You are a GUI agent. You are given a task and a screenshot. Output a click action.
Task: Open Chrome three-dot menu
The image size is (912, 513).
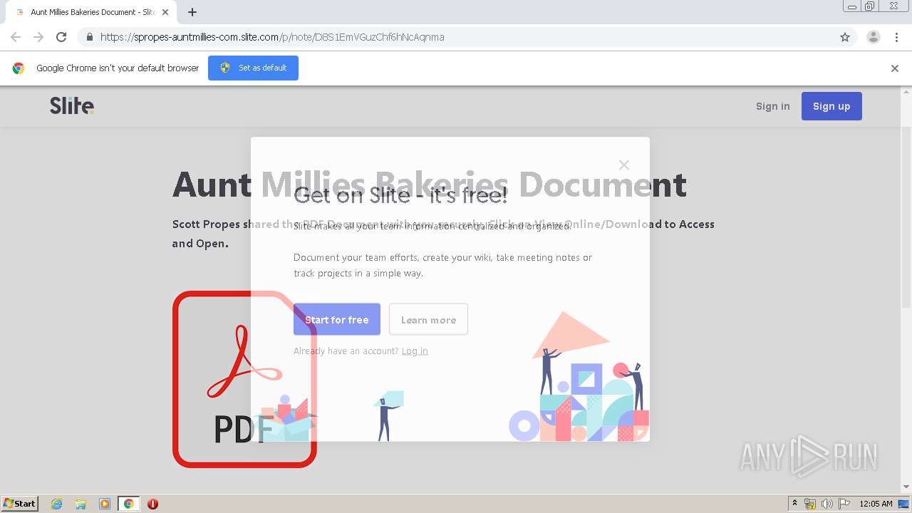pyautogui.click(x=896, y=37)
